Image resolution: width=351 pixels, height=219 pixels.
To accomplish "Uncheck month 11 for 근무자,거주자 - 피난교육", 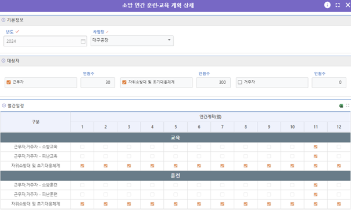I will [x=316, y=156].
